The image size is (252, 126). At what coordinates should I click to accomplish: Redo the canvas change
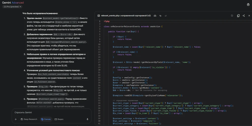pyautogui.click(x=166, y=16)
